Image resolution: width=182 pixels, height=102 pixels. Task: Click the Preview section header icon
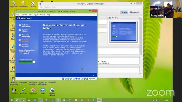pyautogui.click(x=109, y=18)
